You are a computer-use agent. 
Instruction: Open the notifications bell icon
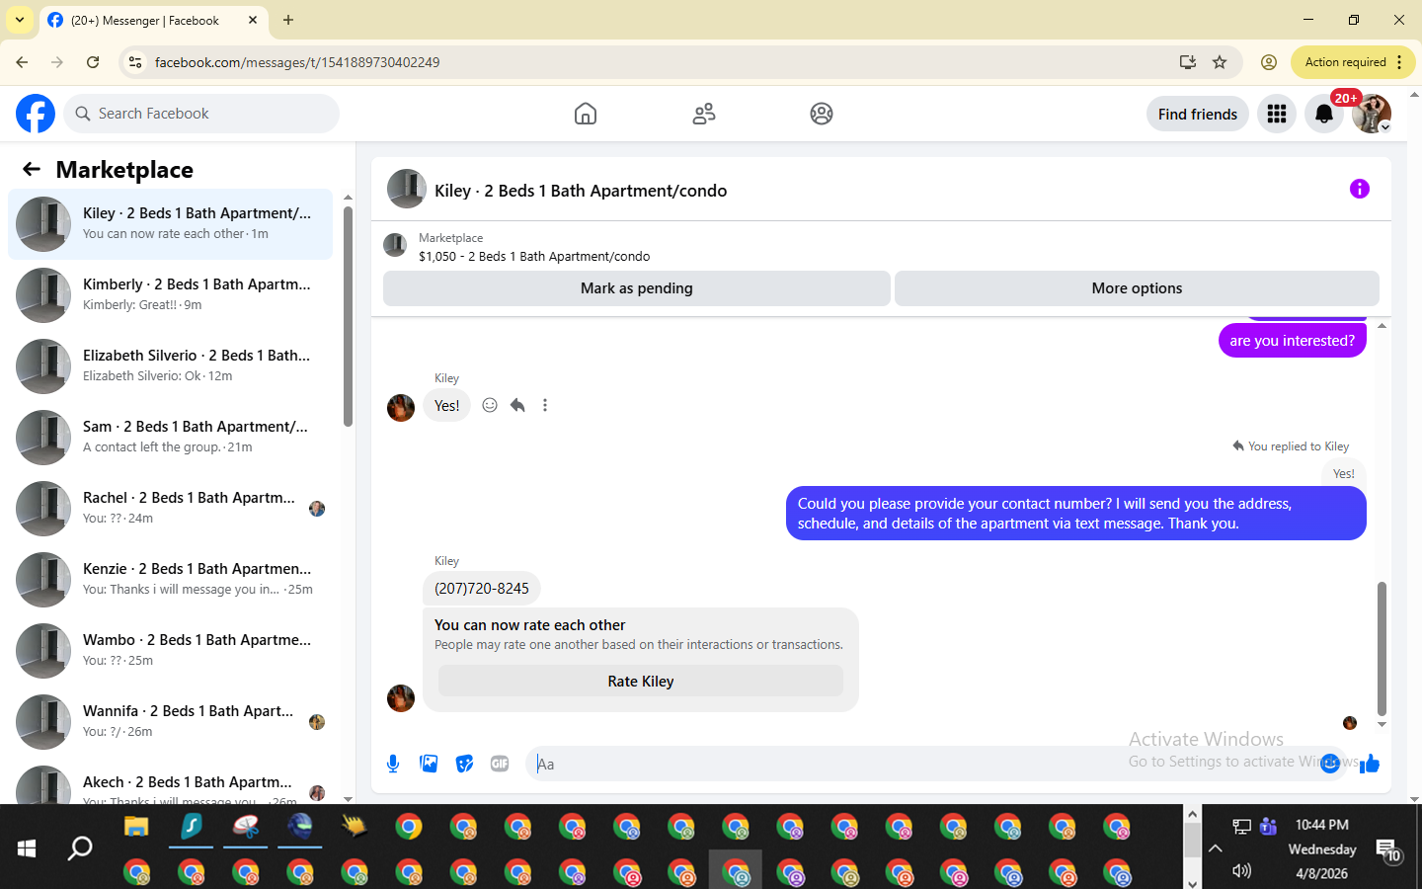coord(1324,114)
